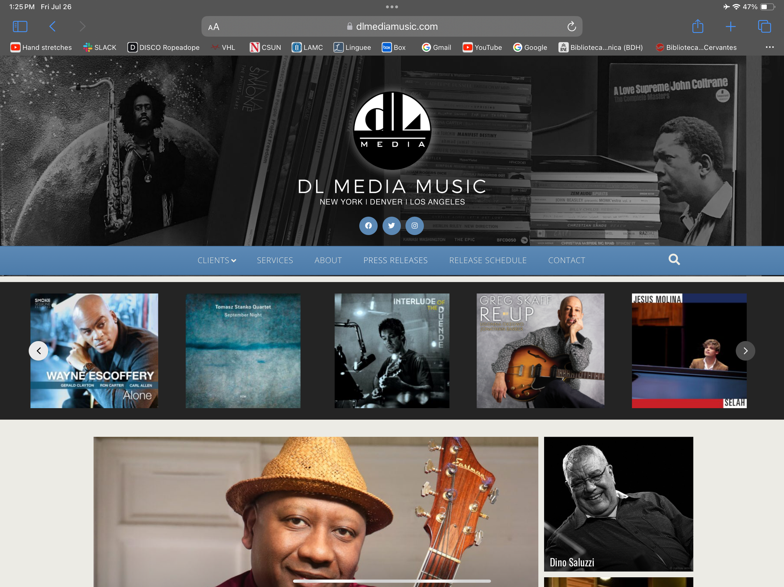Show more bookmarks via ellipsis
Viewport: 784px width, 587px height.
pos(770,47)
